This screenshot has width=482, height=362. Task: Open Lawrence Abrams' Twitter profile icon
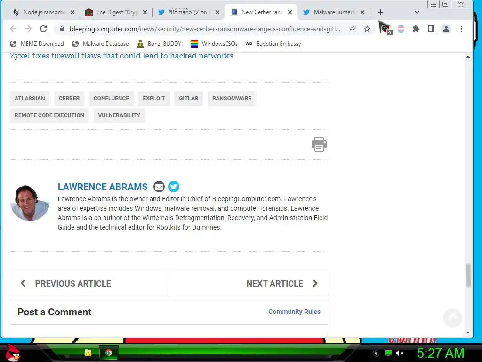pos(174,187)
